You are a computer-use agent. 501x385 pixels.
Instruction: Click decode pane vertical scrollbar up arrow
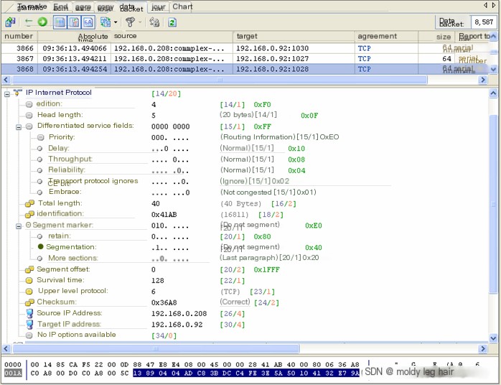click(493, 93)
